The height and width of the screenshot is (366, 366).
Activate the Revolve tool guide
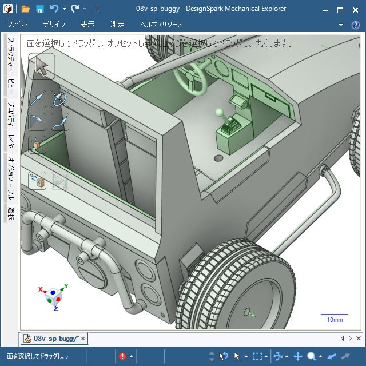59,99
